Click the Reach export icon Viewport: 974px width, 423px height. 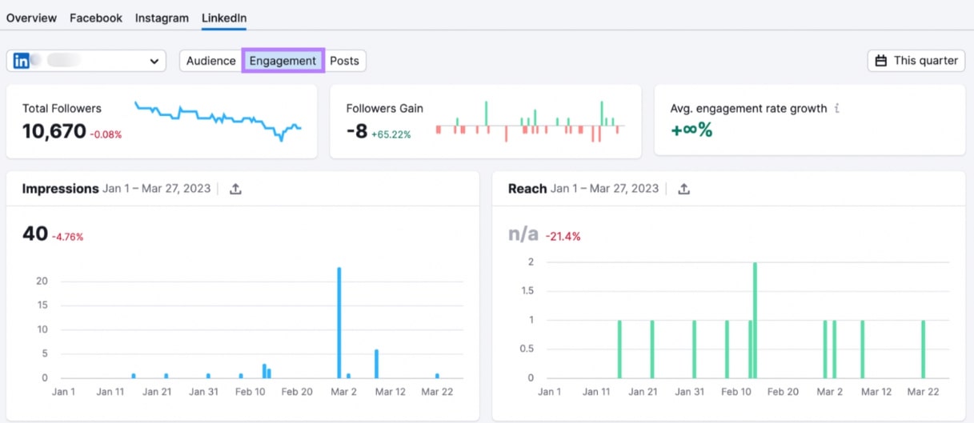[683, 189]
